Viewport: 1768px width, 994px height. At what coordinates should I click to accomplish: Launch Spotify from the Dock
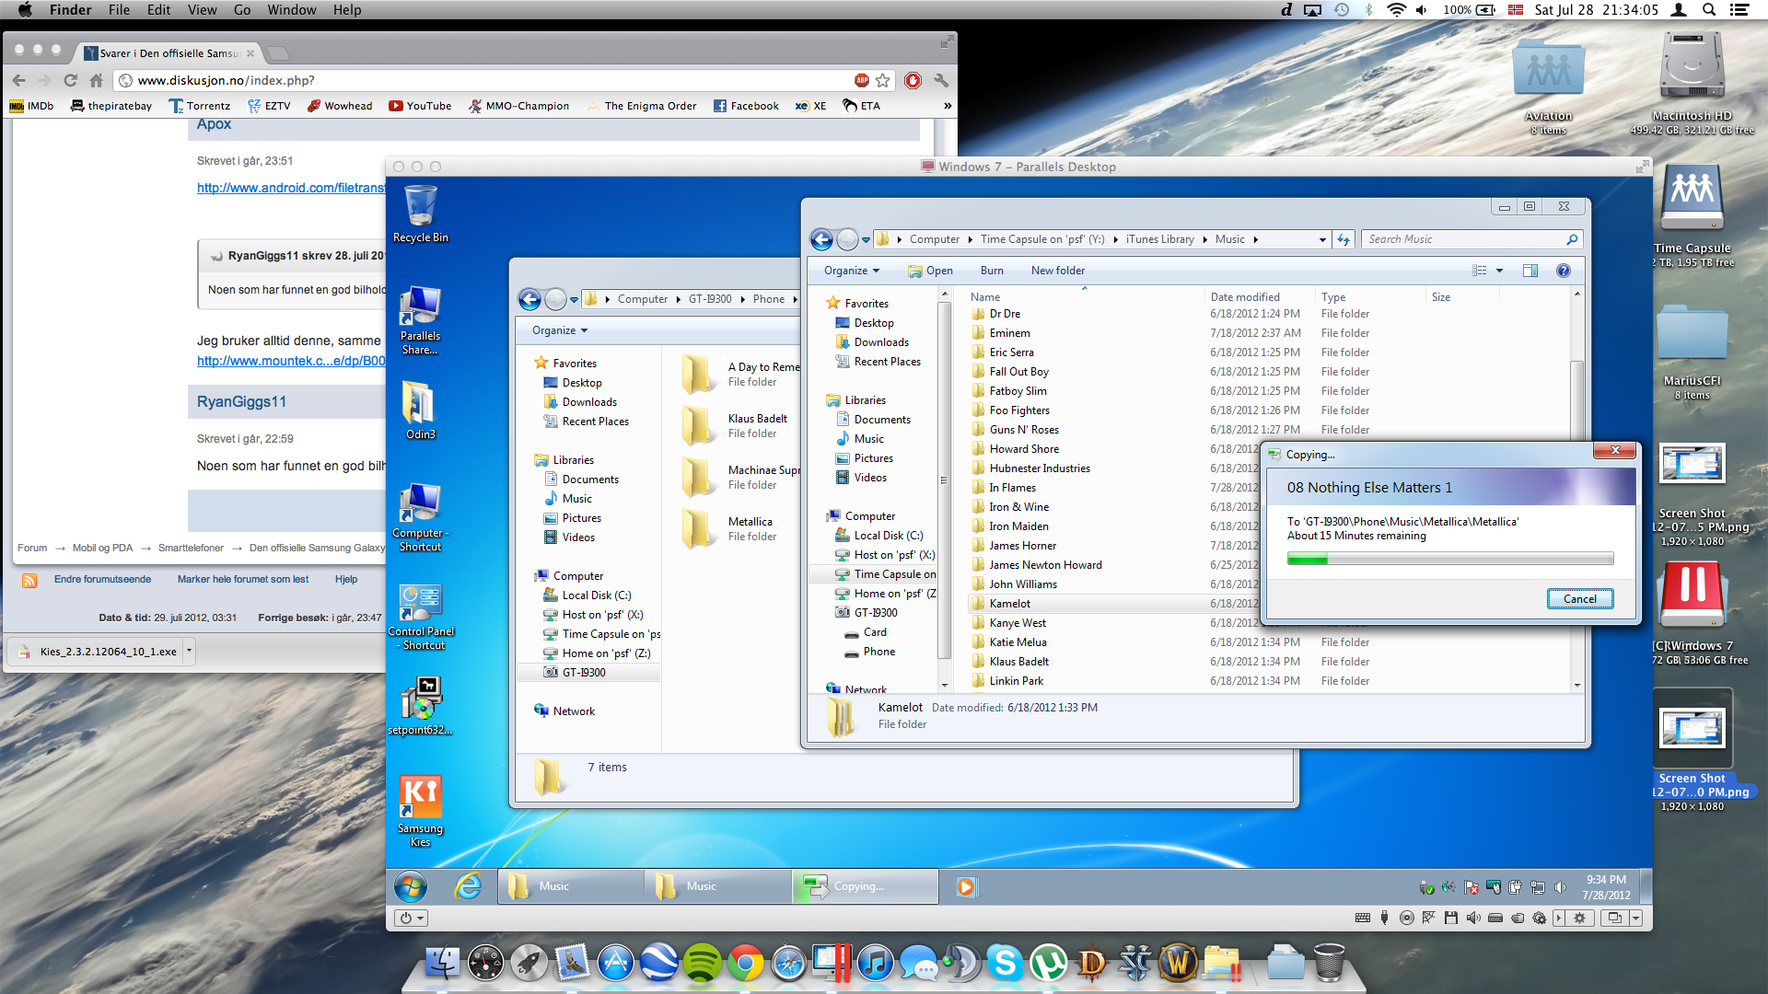(703, 963)
